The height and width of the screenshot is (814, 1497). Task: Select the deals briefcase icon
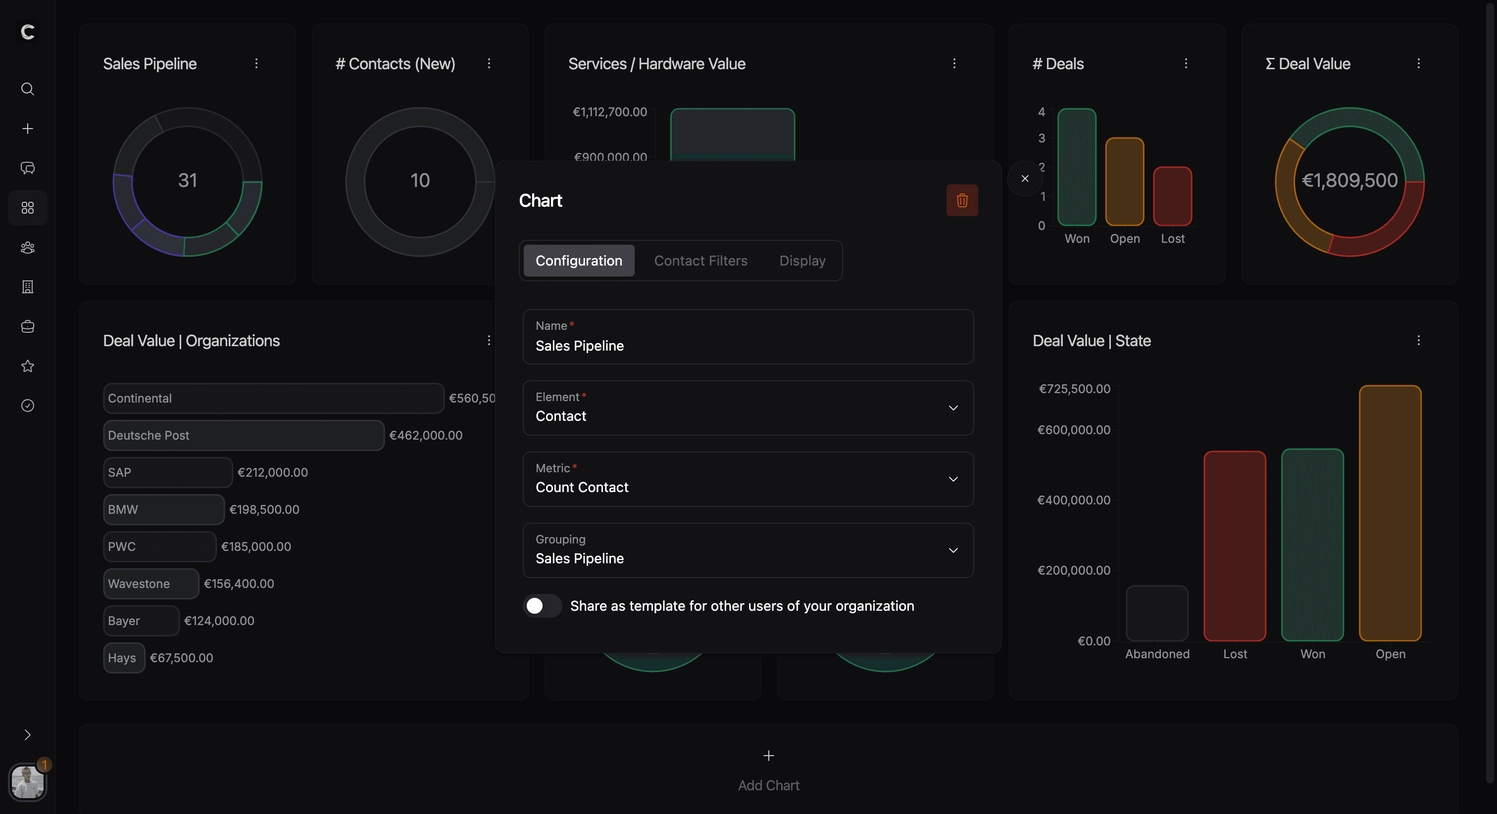[27, 326]
